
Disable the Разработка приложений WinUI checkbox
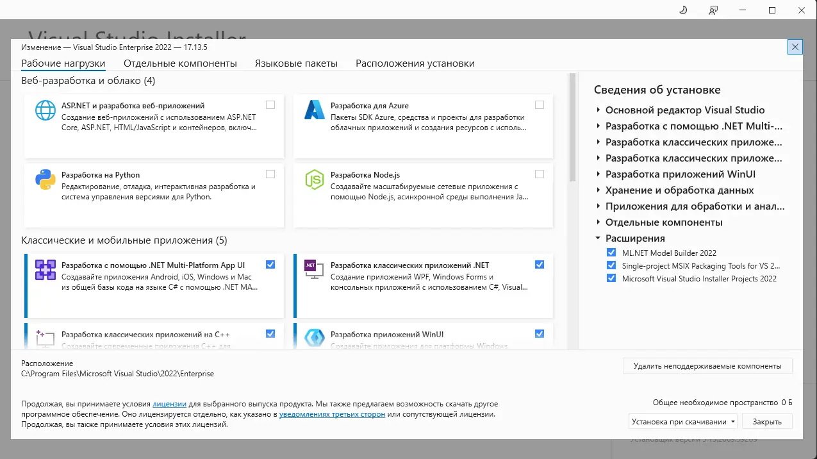pyautogui.click(x=539, y=334)
